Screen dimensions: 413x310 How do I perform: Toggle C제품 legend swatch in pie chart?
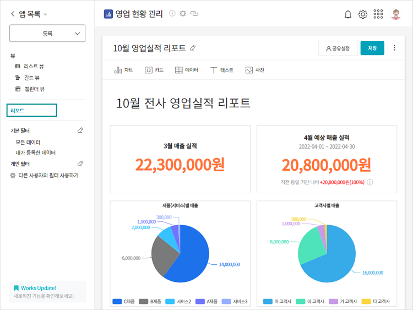click(x=117, y=301)
